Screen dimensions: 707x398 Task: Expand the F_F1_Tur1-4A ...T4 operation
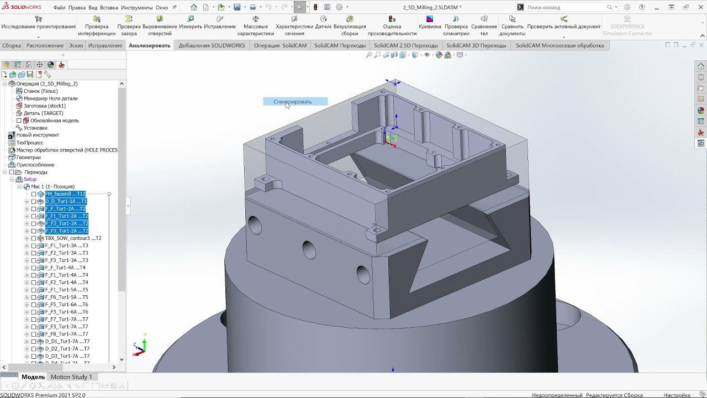coord(27,275)
